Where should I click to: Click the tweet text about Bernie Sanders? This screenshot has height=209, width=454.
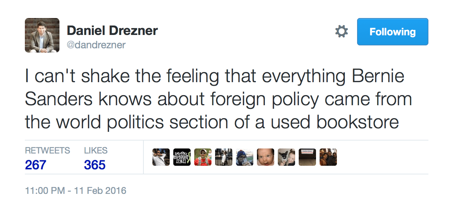(x=218, y=100)
